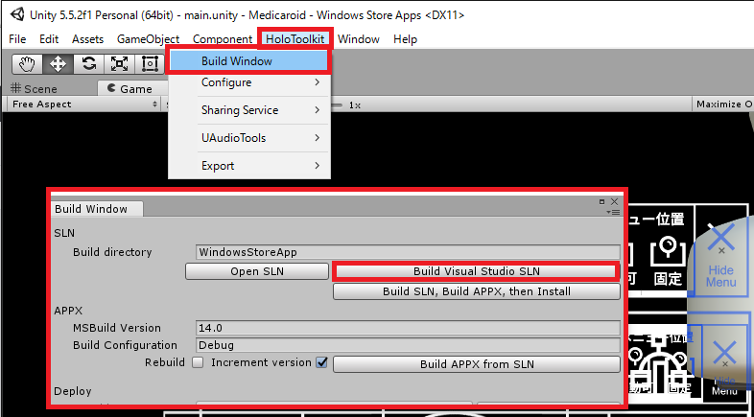Click the Maximize On Play toggle

[x=724, y=104]
